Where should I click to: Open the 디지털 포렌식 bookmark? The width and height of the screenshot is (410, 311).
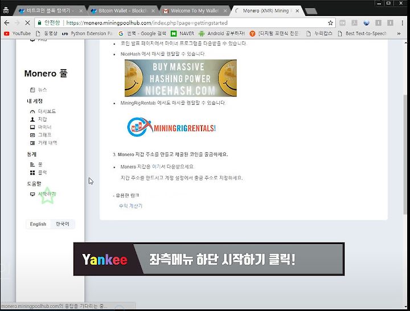[274, 34]
